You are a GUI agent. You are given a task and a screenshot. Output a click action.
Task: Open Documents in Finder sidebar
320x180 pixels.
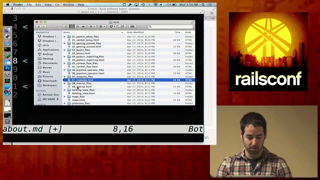(x=48, y=63)
